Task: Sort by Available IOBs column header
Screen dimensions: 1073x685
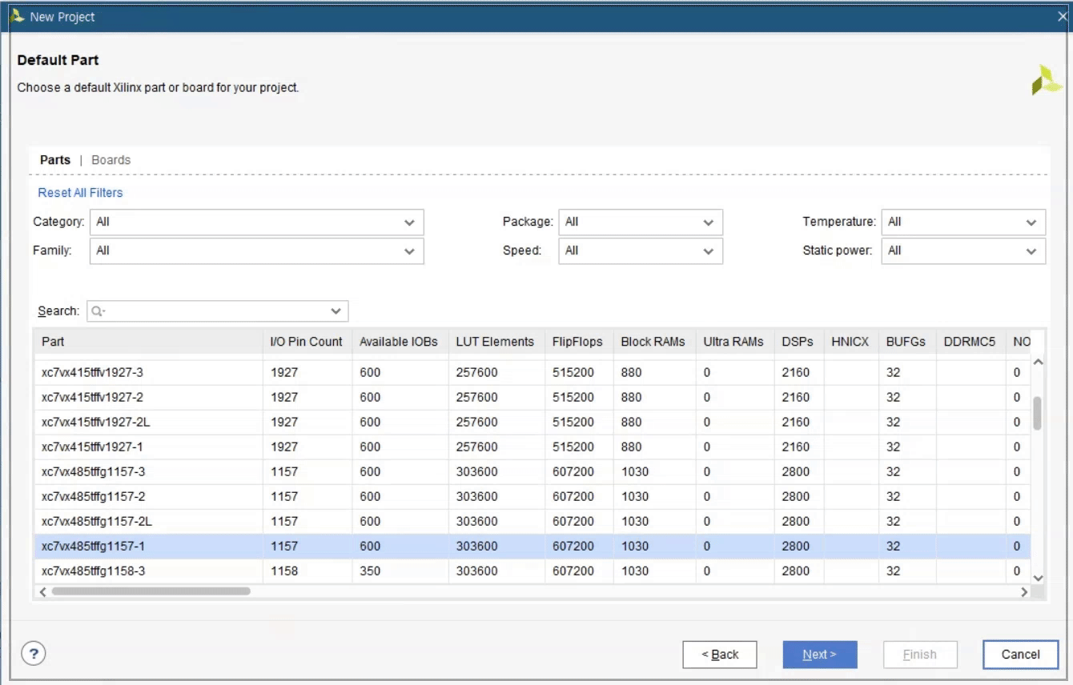Action: [x=399, y=342]
